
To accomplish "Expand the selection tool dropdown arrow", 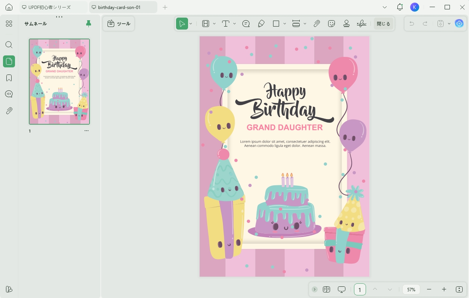I will [191, 24].
